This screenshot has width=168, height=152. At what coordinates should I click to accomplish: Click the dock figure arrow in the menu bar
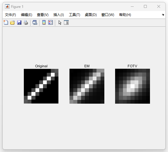163,15
